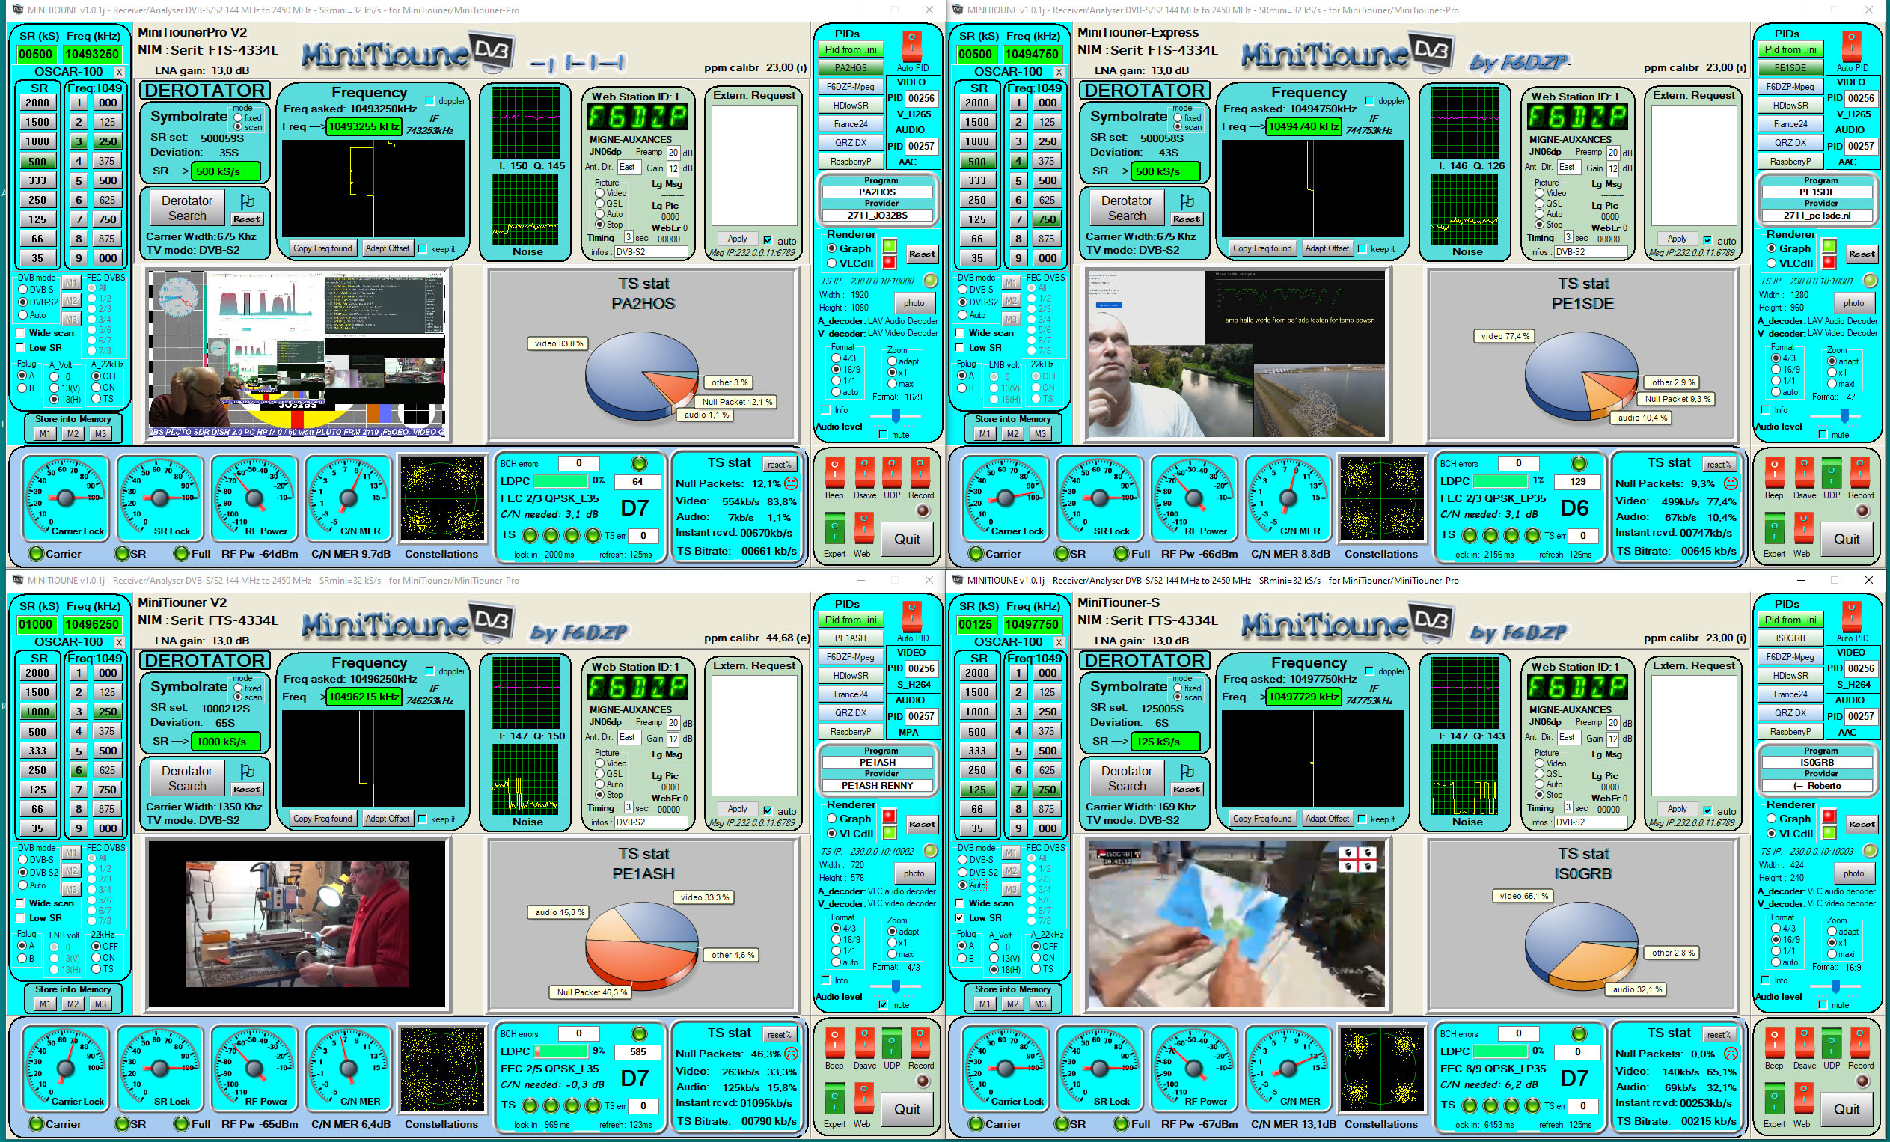Viewport: 1890px width, 1142px height.
Task: Click reset% in PE1SDE TS stat panel
Action: pos(1719,465)
